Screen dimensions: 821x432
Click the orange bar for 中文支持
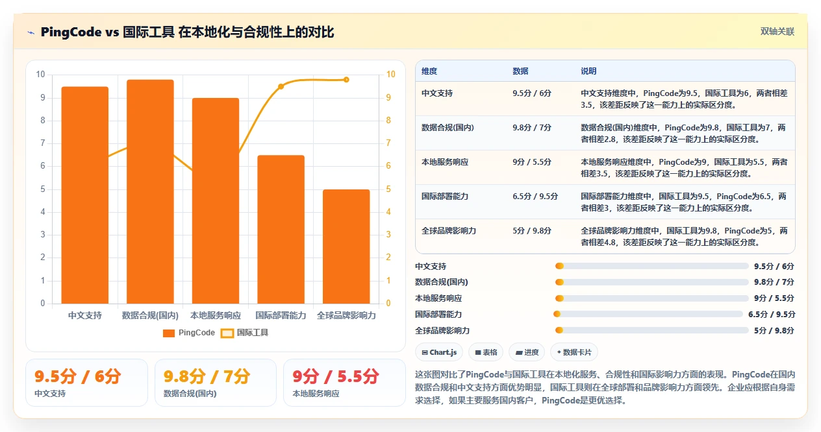85,195
